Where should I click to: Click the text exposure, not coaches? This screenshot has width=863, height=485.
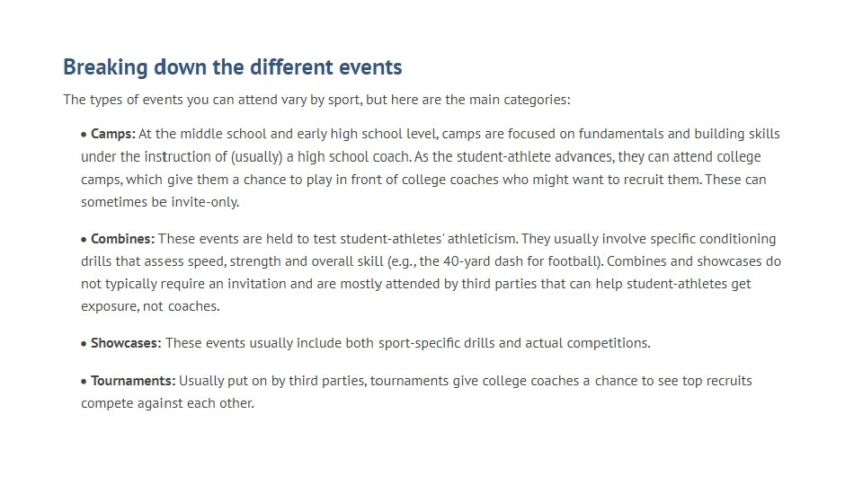point(150,306)
